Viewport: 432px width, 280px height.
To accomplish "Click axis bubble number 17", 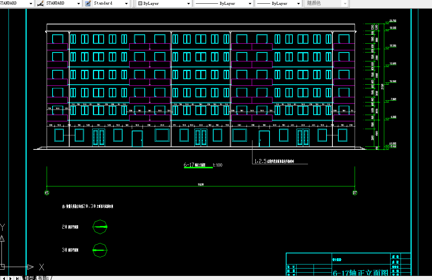I will pos(355,192).
